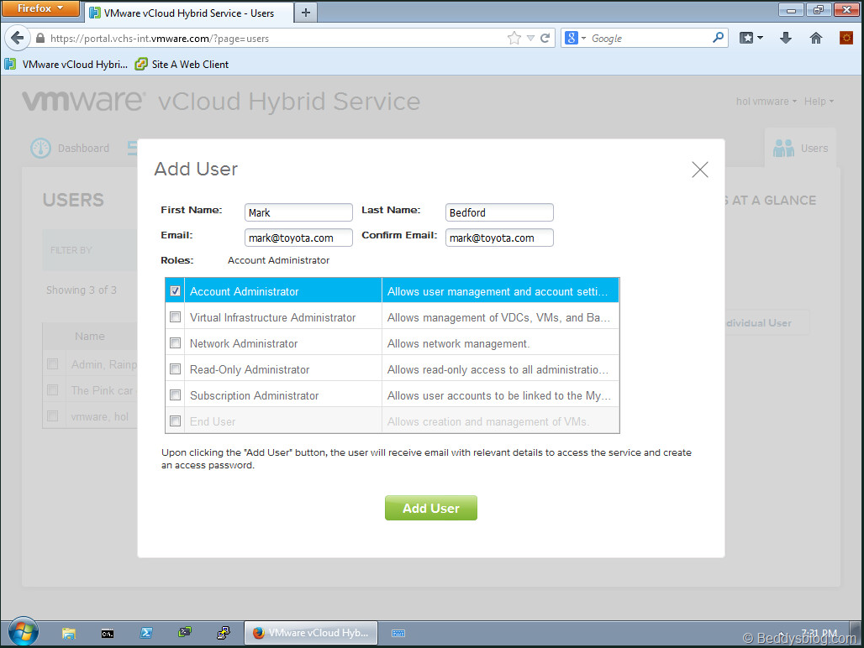Click the padlock site identity icon
The height and width of the screenshot is (648, 864).
point(40,39)
